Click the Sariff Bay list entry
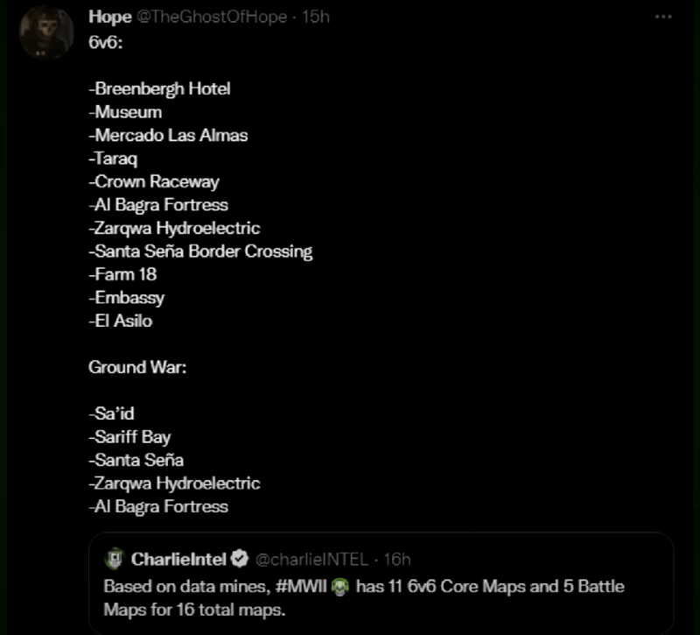This screenshot has width=700, height=635. click(129, 437)
